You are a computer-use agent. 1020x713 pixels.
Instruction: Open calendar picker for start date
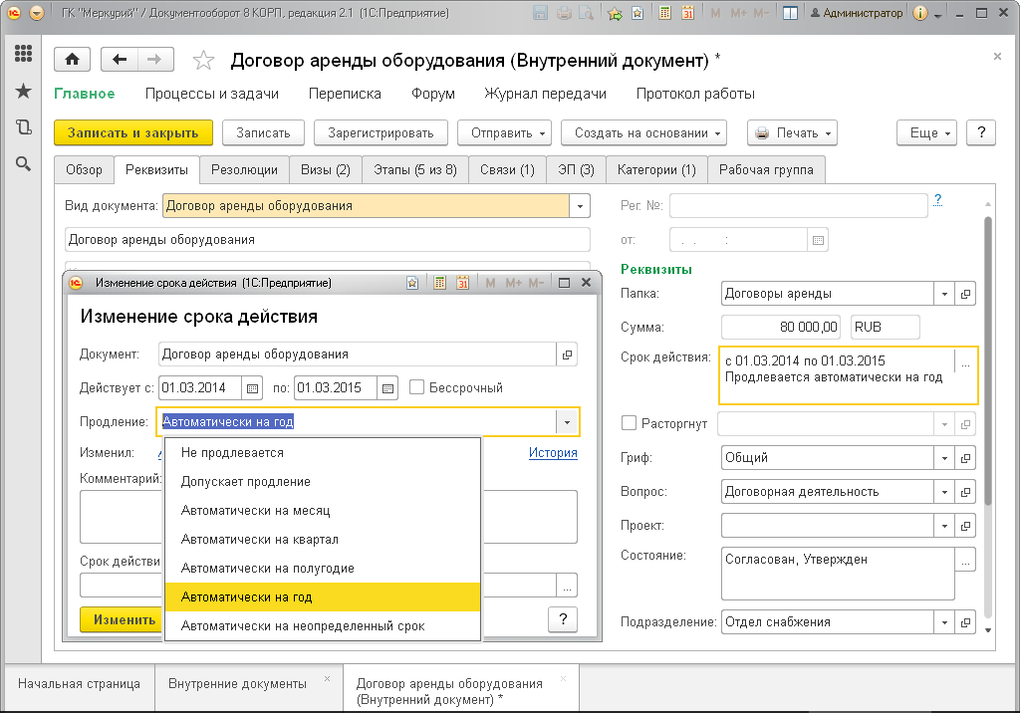click(x=252, y=388)
